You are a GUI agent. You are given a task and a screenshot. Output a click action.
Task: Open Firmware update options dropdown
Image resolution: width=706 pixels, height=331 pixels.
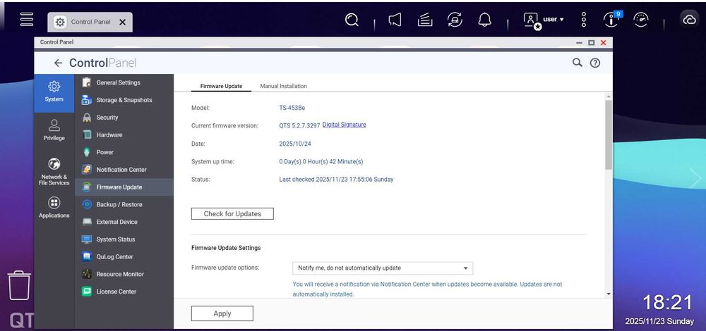click(x=382, y=268)
